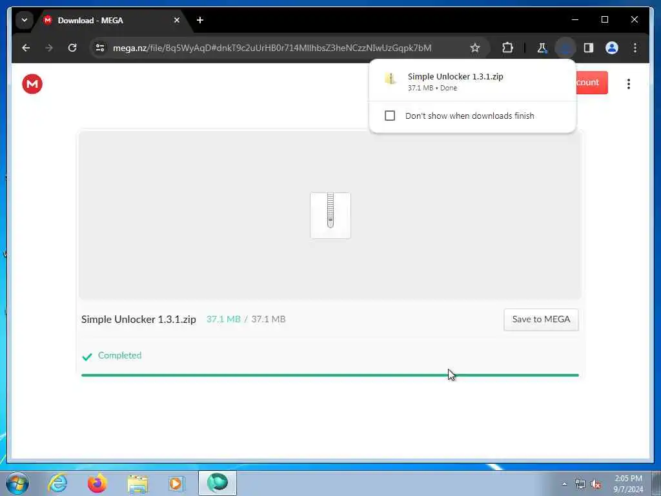Open Windows Media Player from taskbar
Screen dimensions: 661x496
click(x=176, y=483)
